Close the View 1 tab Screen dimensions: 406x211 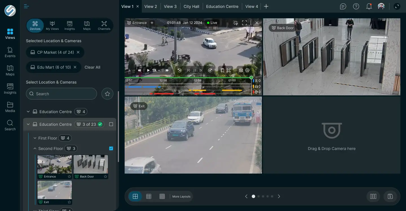coord(138,6)
